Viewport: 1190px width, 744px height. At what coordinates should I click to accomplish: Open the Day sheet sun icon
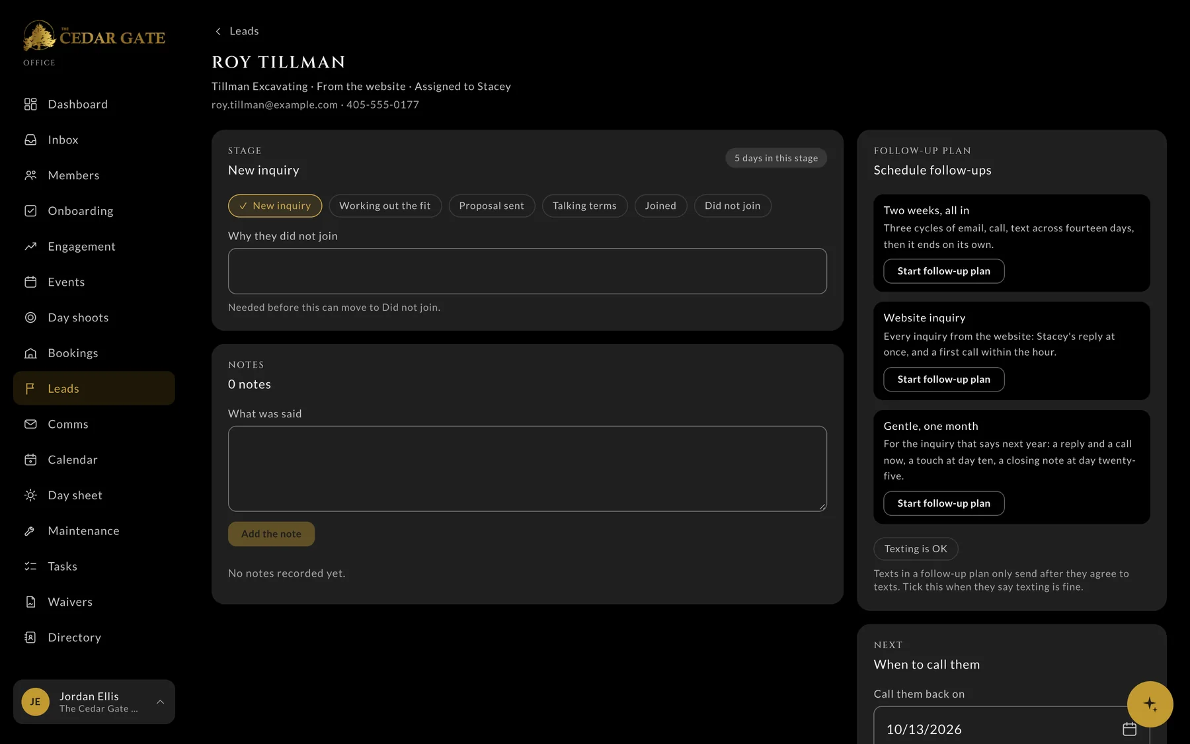30,495
